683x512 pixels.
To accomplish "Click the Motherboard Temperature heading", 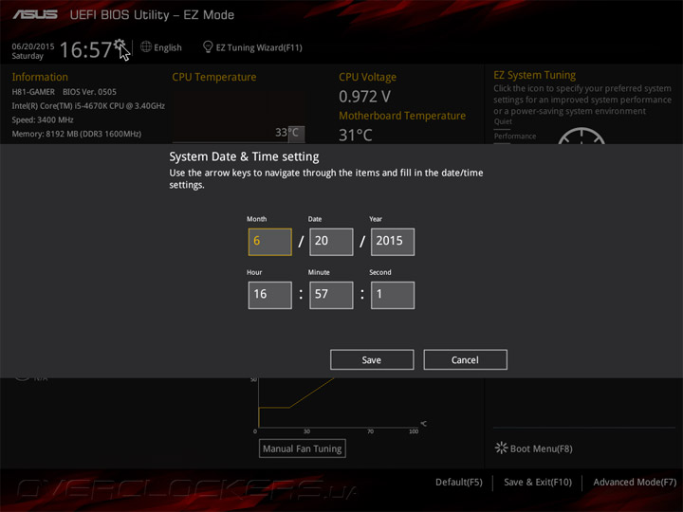I will [402, 116].
